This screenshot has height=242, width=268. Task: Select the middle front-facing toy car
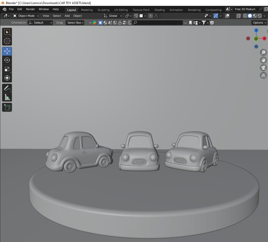139,151
